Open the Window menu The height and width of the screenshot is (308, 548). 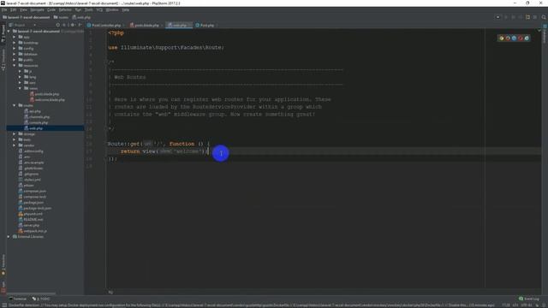point(112,9)
